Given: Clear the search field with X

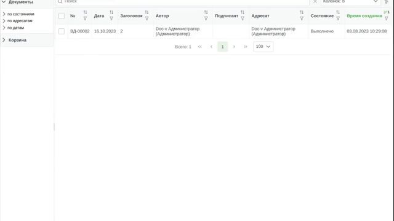Looking at the screenshot, I should 315,1.
